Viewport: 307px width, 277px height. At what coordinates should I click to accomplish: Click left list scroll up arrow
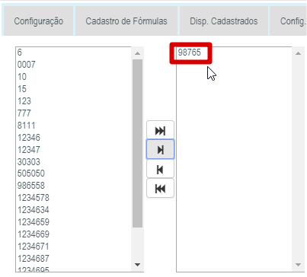[x=137, y=53]
